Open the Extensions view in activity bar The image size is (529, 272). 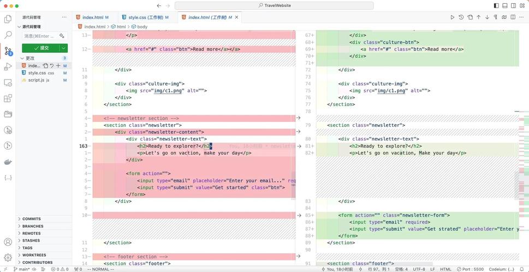click(x=8, y=98)
